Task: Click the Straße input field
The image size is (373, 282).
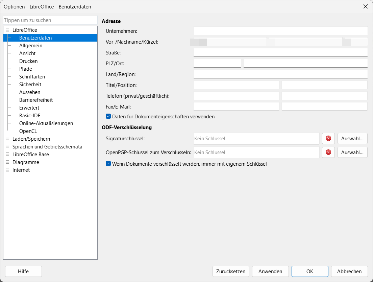Action: [x=280, y=53]
